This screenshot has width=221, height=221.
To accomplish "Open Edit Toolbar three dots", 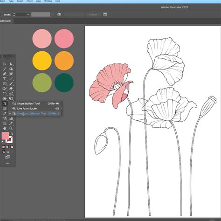I will coord(7,164).
